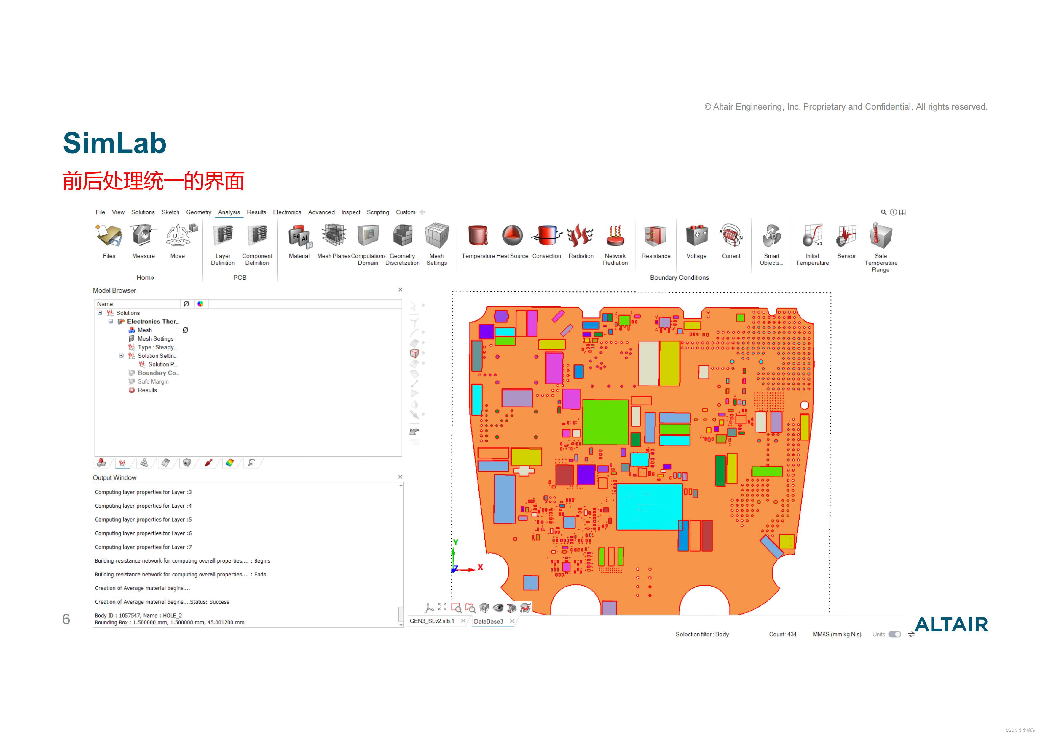The image size is (1040, 735).
Task: Open the Scripting ribbon tab
Action: [x=378, y=212]
